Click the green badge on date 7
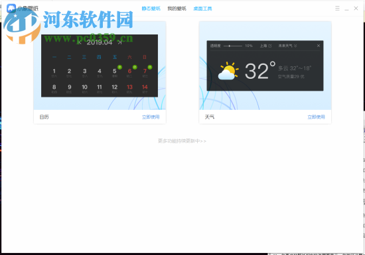365x255 pixels. (x=150, y=67)
